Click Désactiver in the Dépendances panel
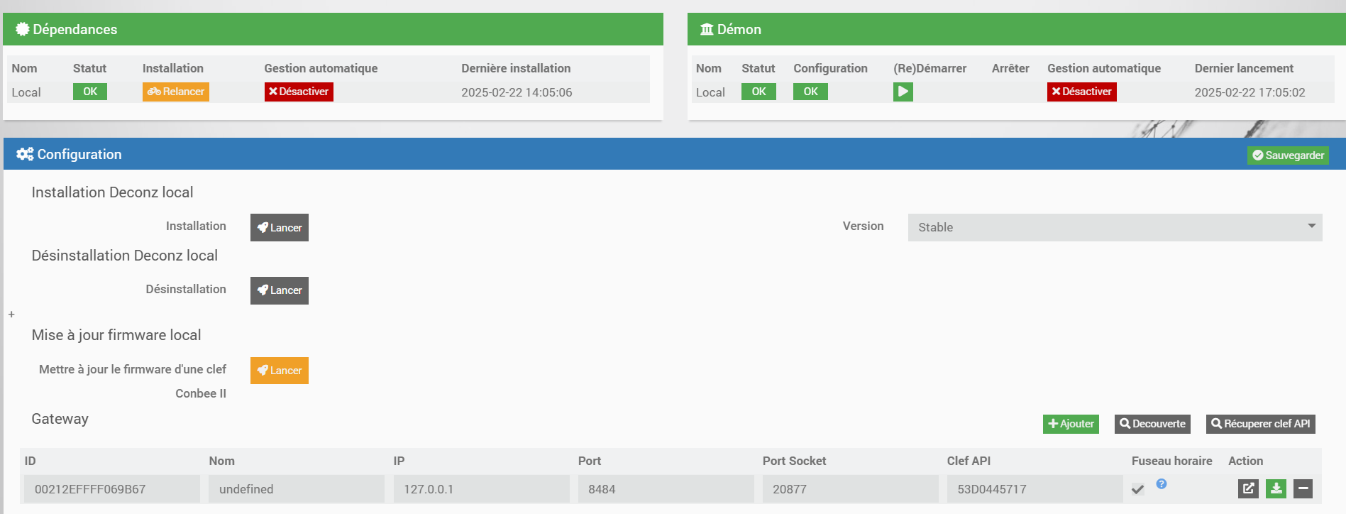The image size is (1346, 514). coord(299,92)
